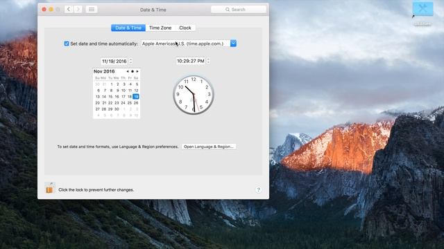Select November 1 in the calendar
444x249 pixels.
point(112,84)
